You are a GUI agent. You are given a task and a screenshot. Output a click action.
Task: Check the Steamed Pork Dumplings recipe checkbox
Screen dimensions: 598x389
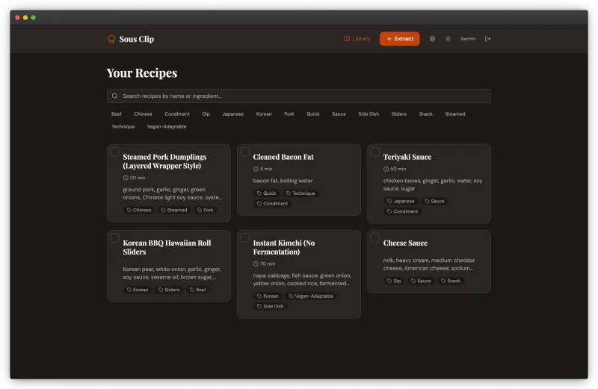pyautogui.click(x=114, y=152)
